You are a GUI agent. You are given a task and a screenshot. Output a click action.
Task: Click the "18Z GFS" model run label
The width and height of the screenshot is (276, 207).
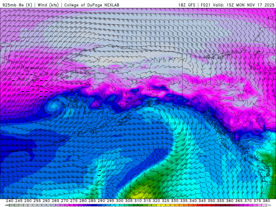pyautogui.click(x=187, y=5)
